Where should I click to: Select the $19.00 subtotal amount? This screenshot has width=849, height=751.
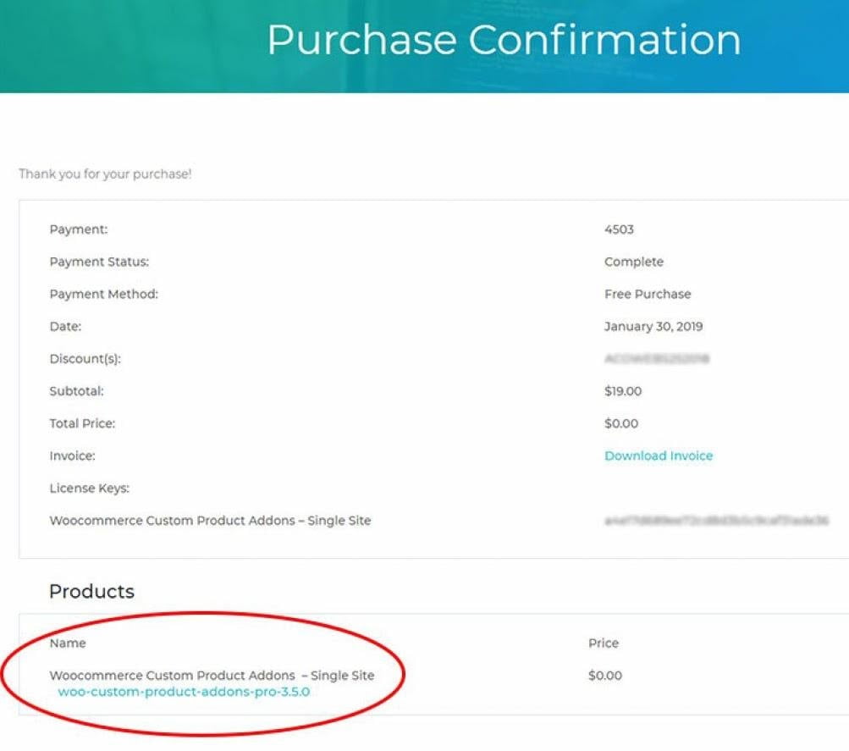point(623,391)
